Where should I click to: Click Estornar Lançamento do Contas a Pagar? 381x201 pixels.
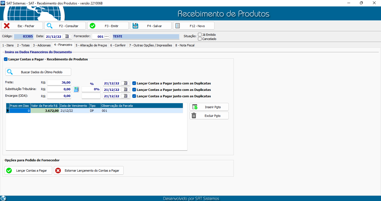89,171
